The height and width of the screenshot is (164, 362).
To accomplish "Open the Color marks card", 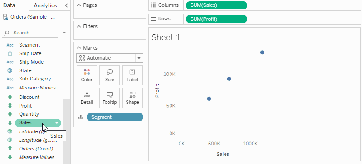I will pyautogui.click(x=87, y=75).
